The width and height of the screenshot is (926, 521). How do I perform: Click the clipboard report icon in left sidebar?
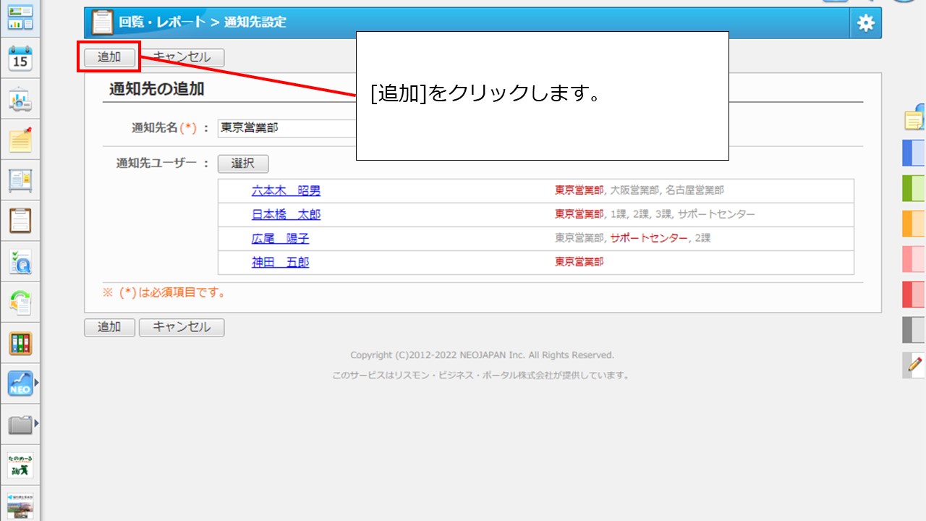(20, 220)
